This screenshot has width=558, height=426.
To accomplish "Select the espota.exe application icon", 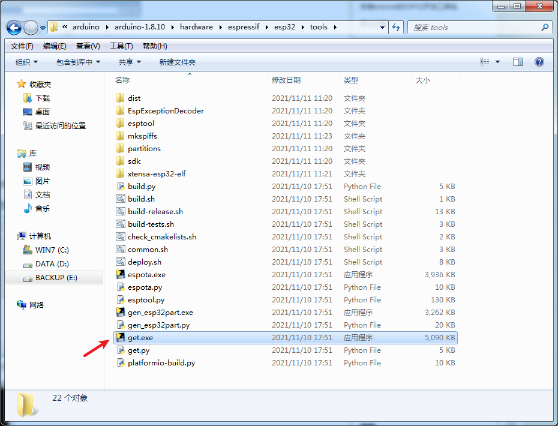I will [121, 274].
